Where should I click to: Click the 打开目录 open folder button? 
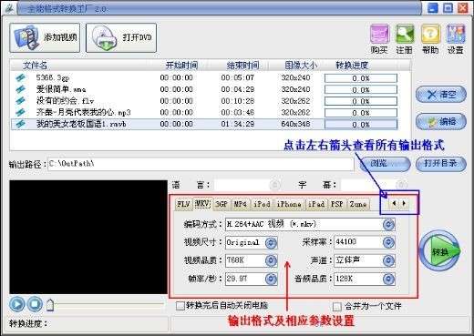point(440,164)
